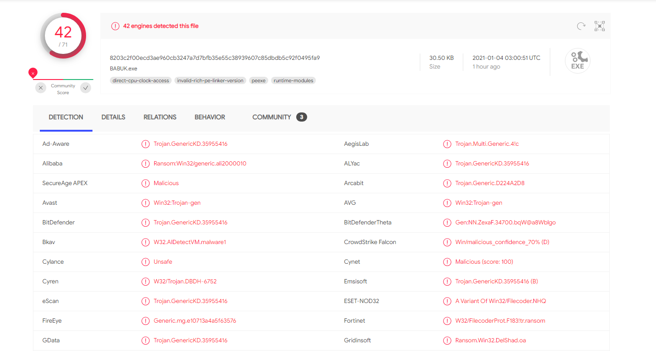Image resolution: width=656 pixels, height=351 pixels.
Task: Click the EXE file type icon
Action: pyautogui.click(x=577, y=61)
